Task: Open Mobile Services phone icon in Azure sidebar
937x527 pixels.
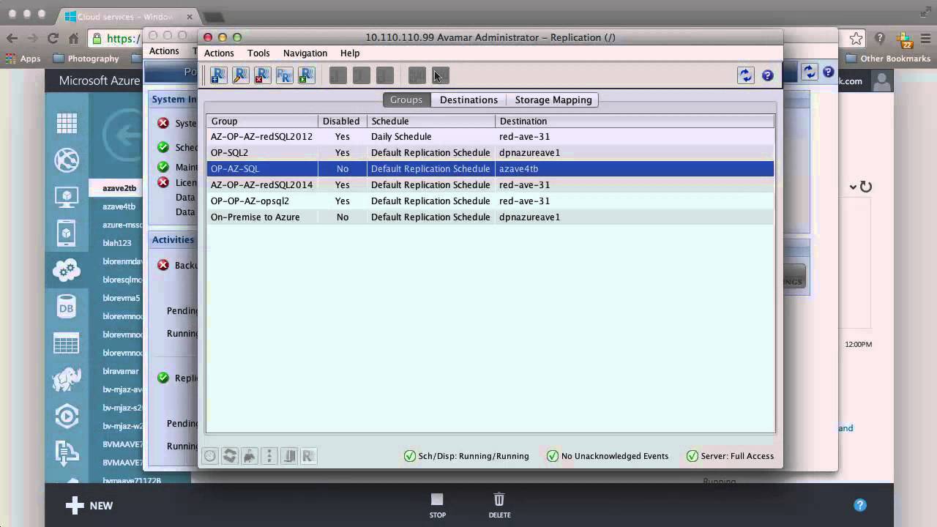Action: tap(67, 233)
